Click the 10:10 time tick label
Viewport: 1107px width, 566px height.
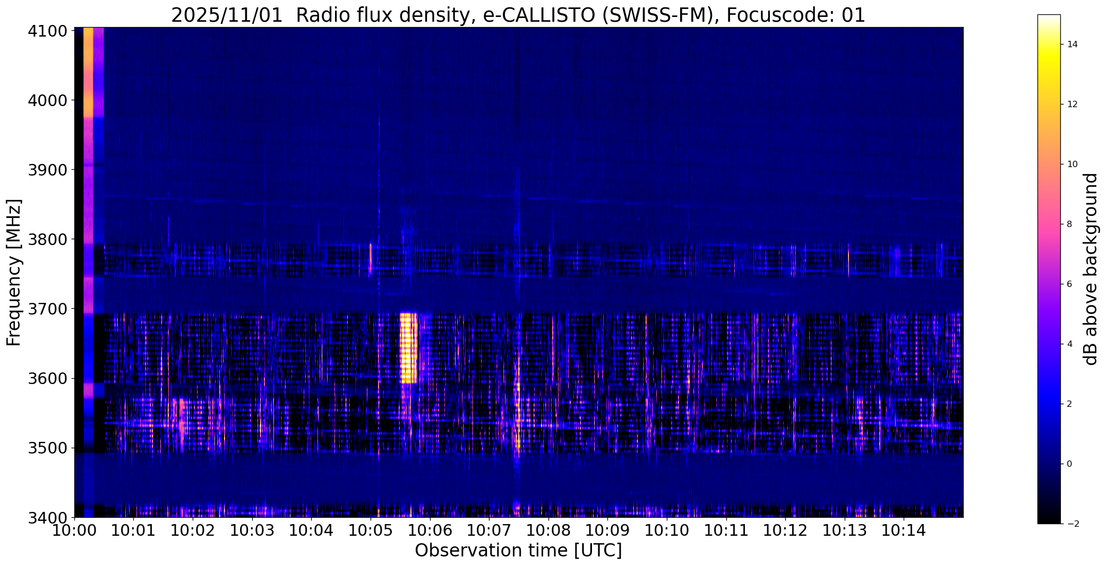point(667,530)
